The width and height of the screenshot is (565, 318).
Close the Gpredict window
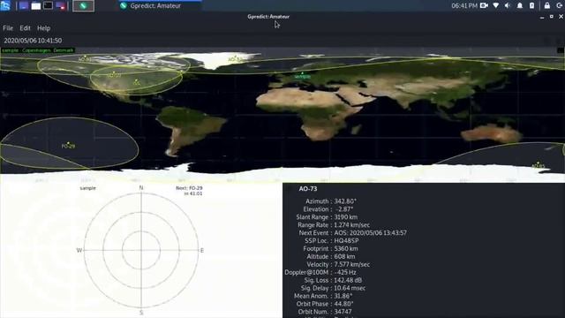[561, 17]
